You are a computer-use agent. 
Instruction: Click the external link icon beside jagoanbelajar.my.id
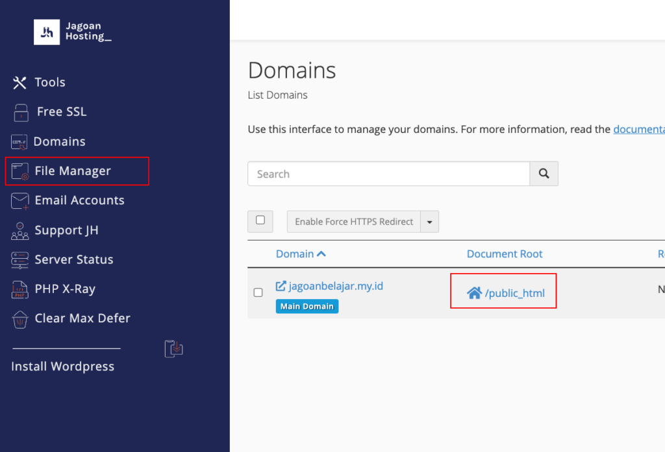tap(281, 286)
